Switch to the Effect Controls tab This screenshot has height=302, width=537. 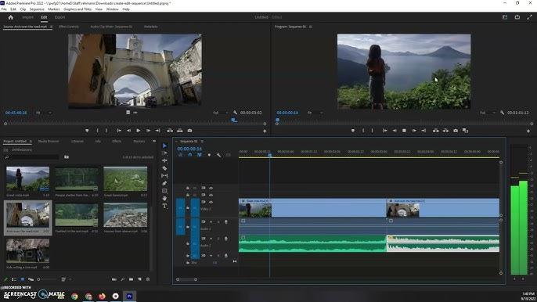(x=69, y=27)
